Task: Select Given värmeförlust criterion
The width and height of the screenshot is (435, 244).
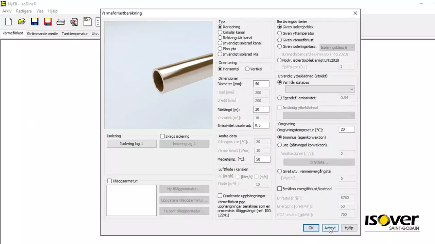Action: (x=280, y=40)
